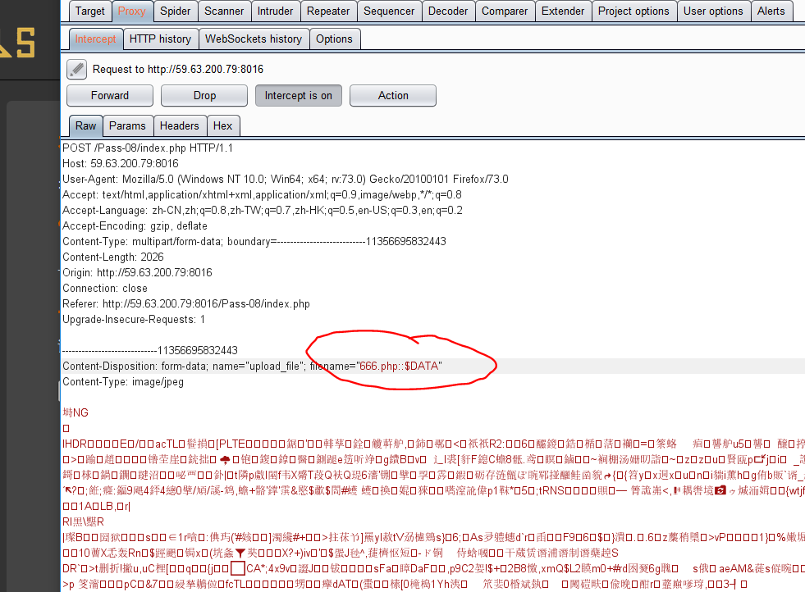Click the Accept-Language header line
Image resolution: width=805 pixels, height=592 pixels.
[x=263, y=211]
